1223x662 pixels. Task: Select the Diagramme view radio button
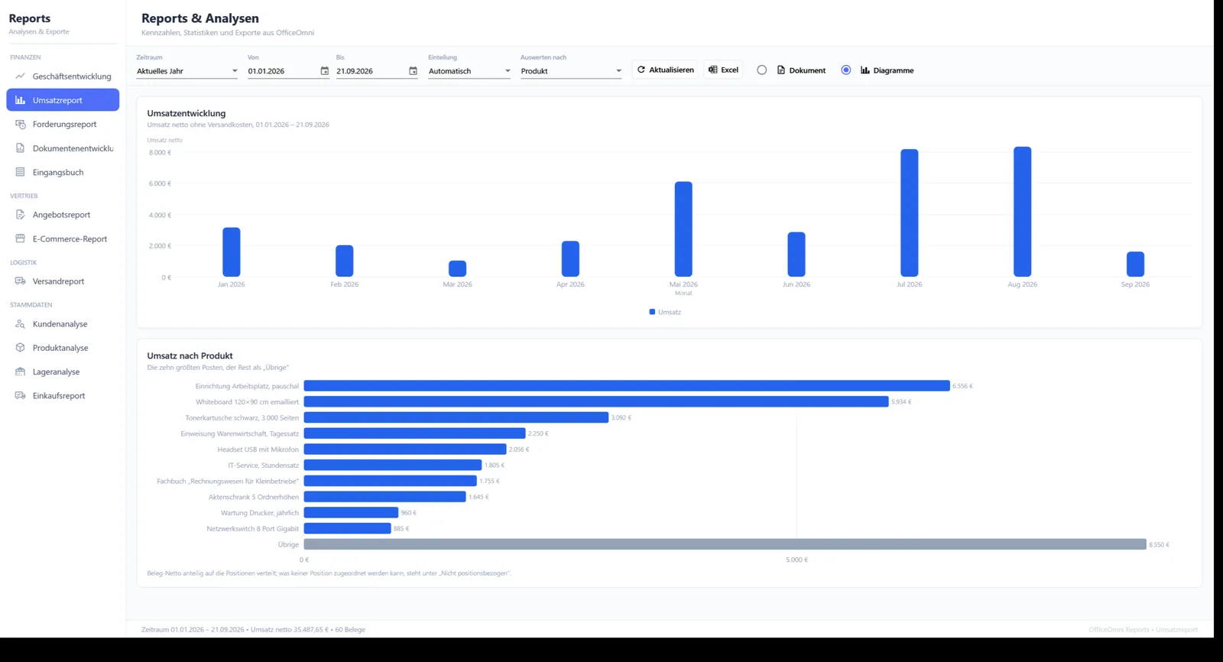[x=846, y=70]
